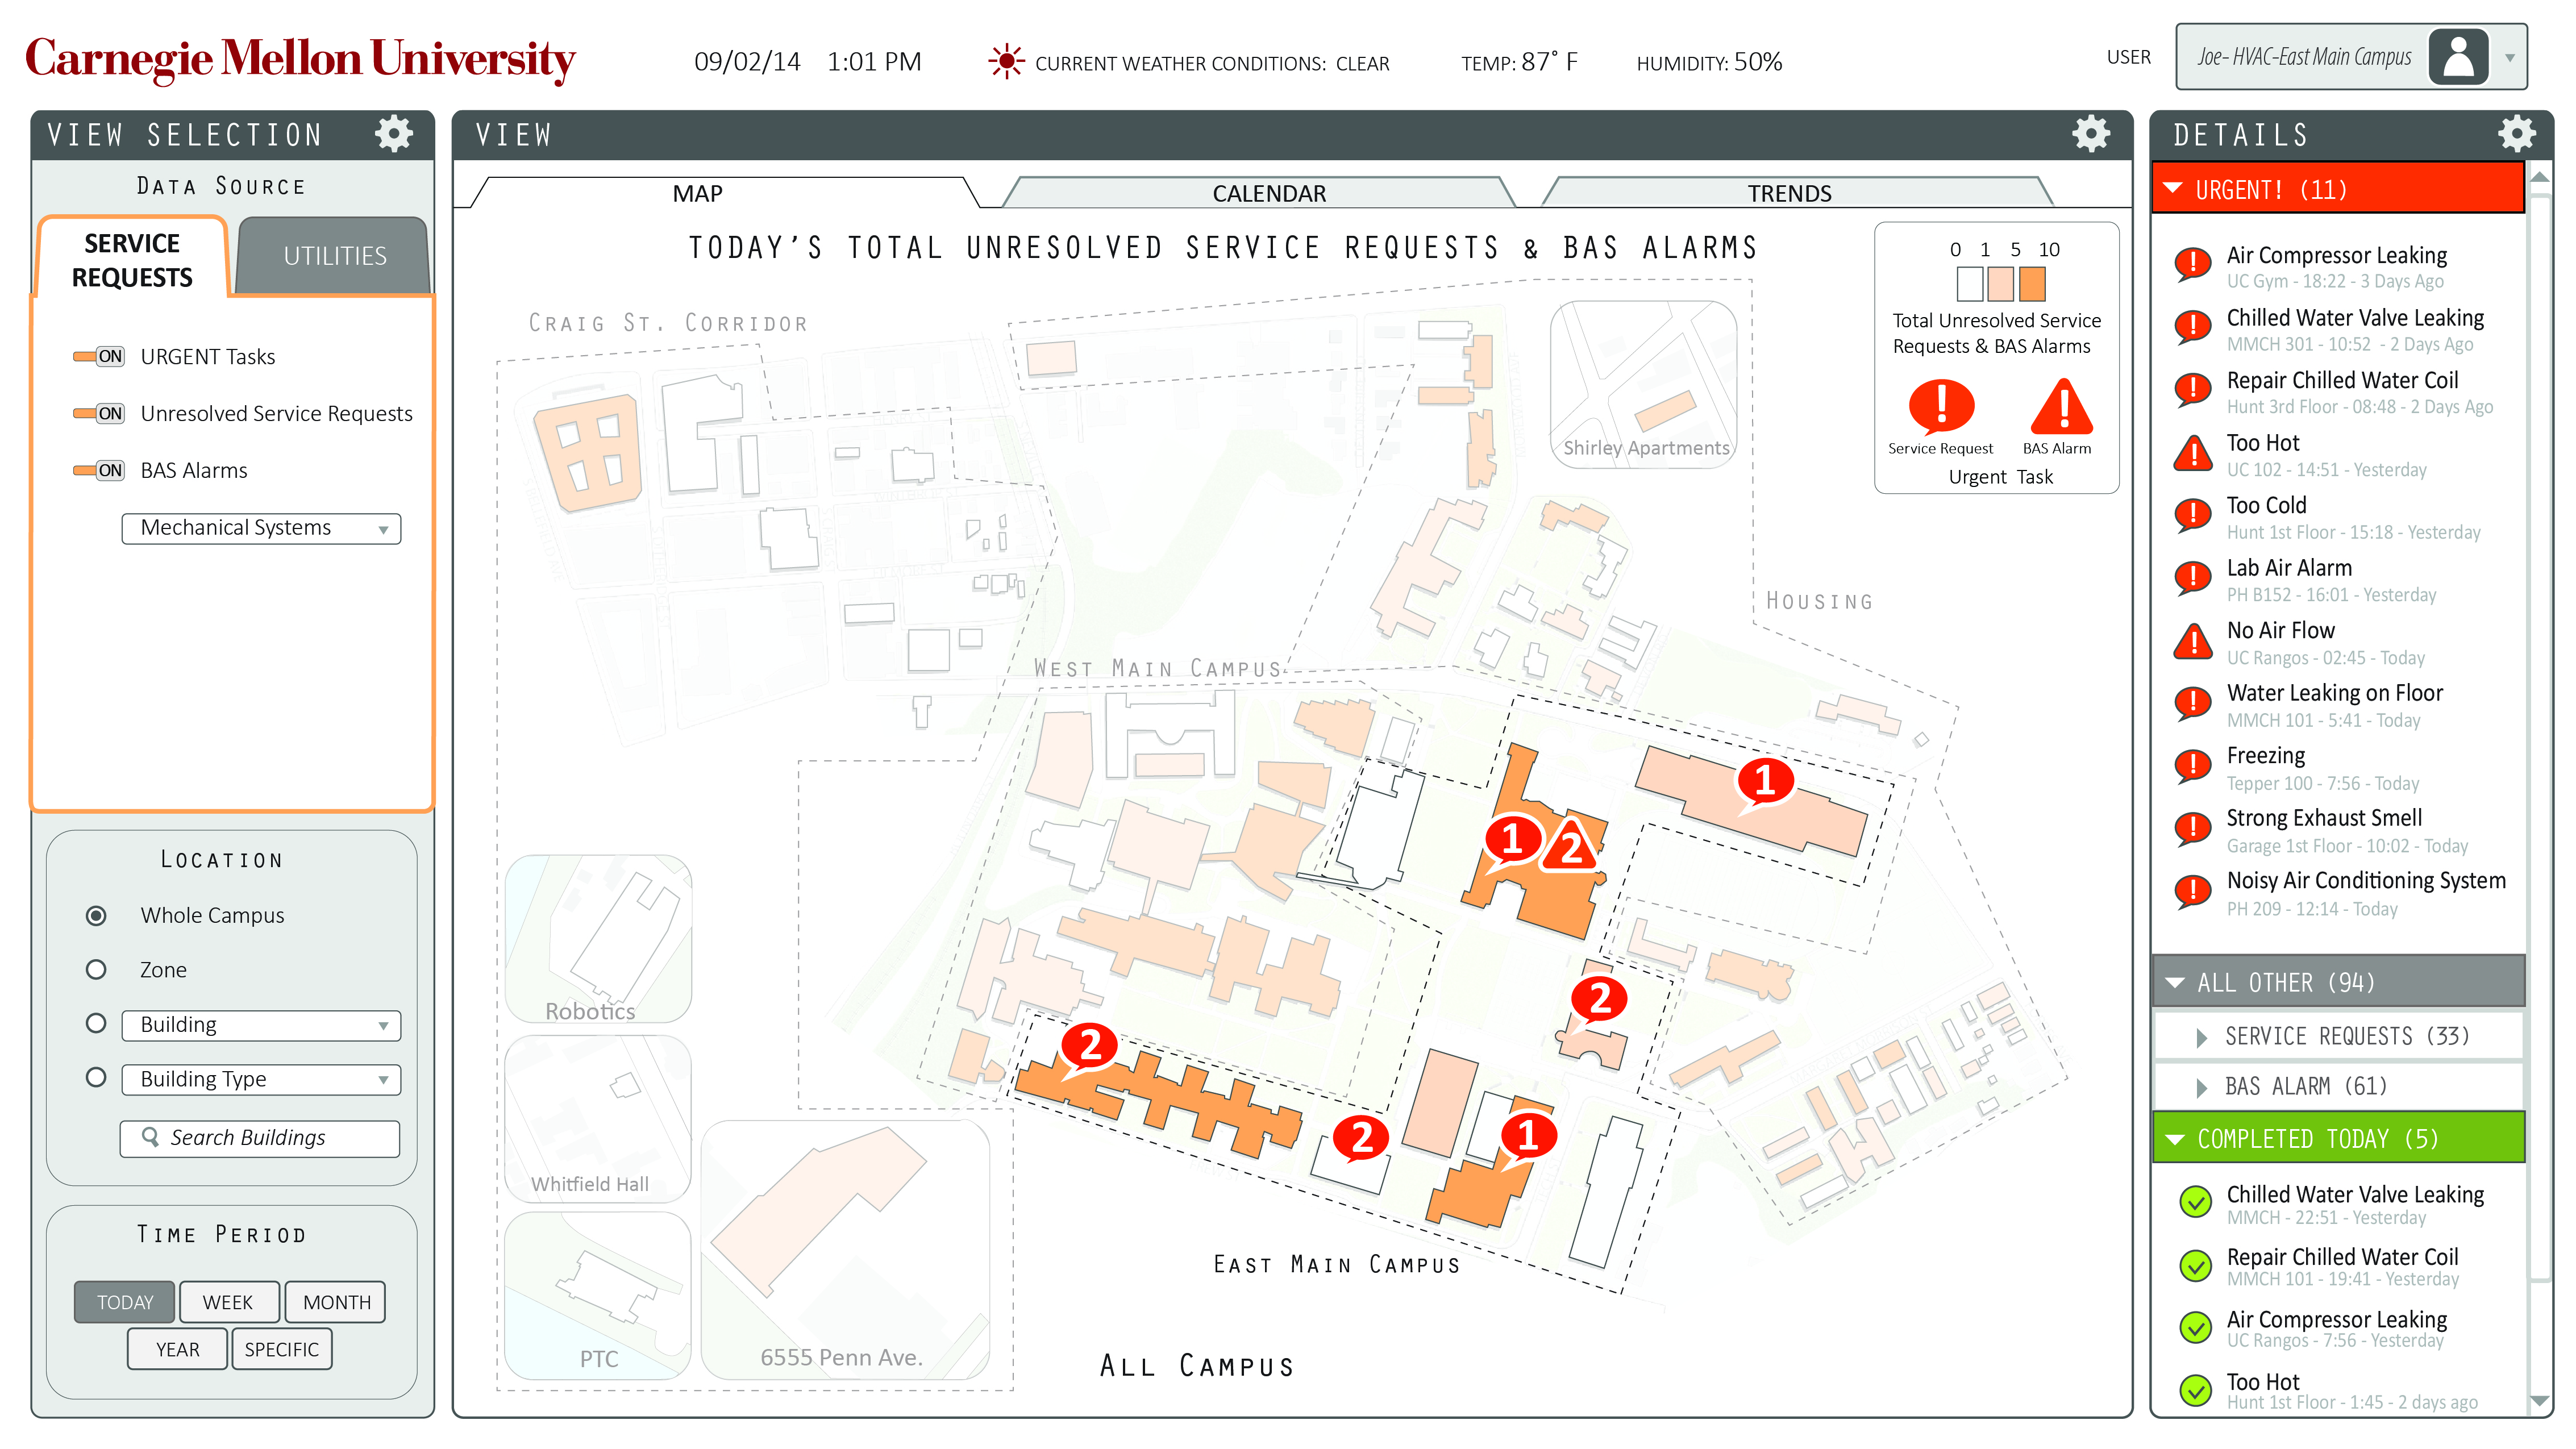This screenshot has width=2576, height=1449.
Task: Select the Building Type radio button
Action: pos(96,1077)
